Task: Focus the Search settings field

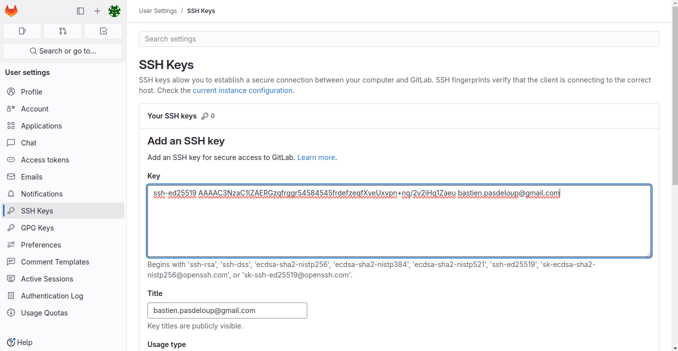Action: pos(399,39)
